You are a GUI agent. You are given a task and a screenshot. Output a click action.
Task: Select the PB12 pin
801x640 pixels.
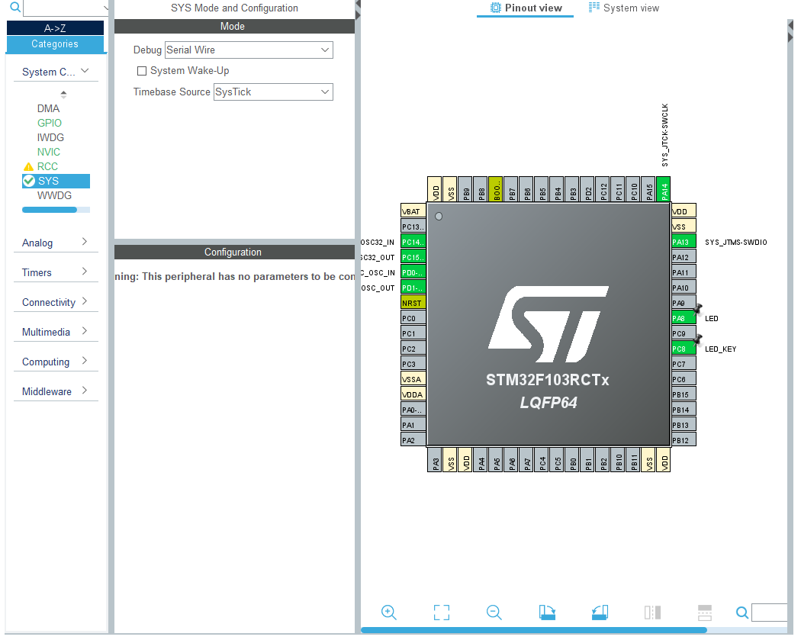pos(684,440)
